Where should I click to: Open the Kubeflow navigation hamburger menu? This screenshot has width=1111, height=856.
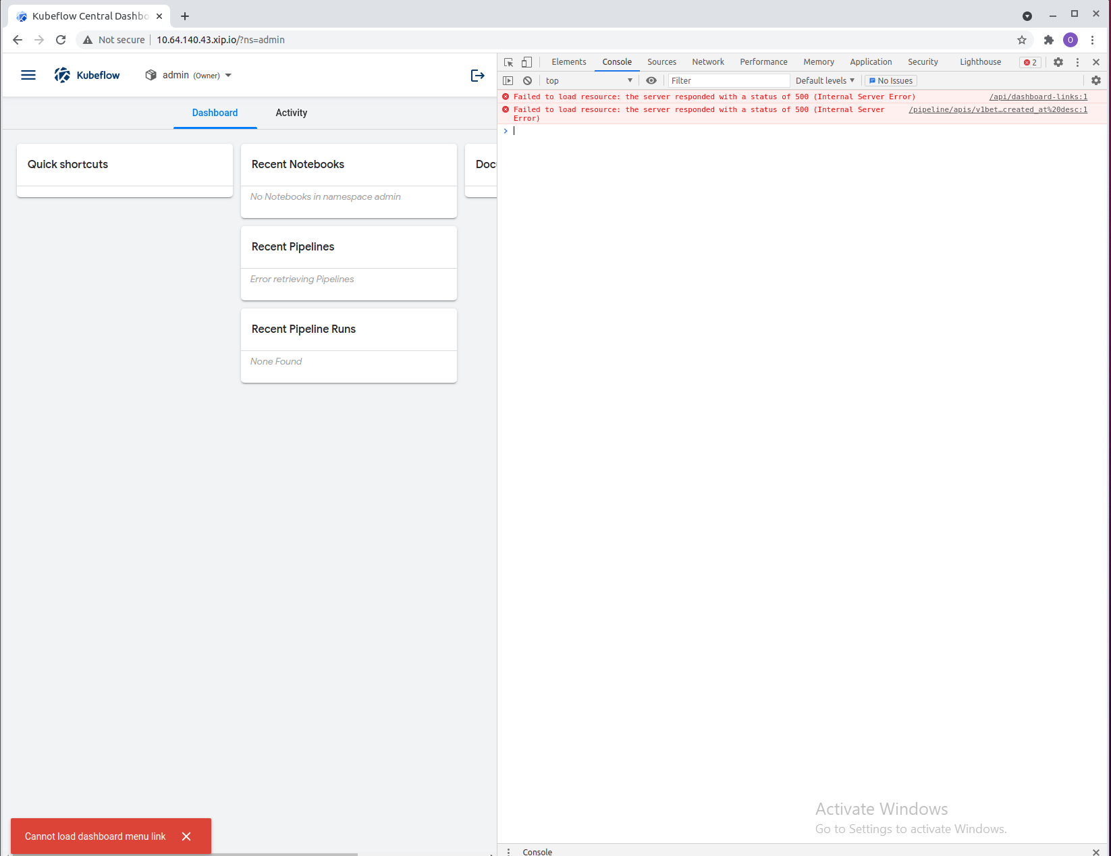28,75
